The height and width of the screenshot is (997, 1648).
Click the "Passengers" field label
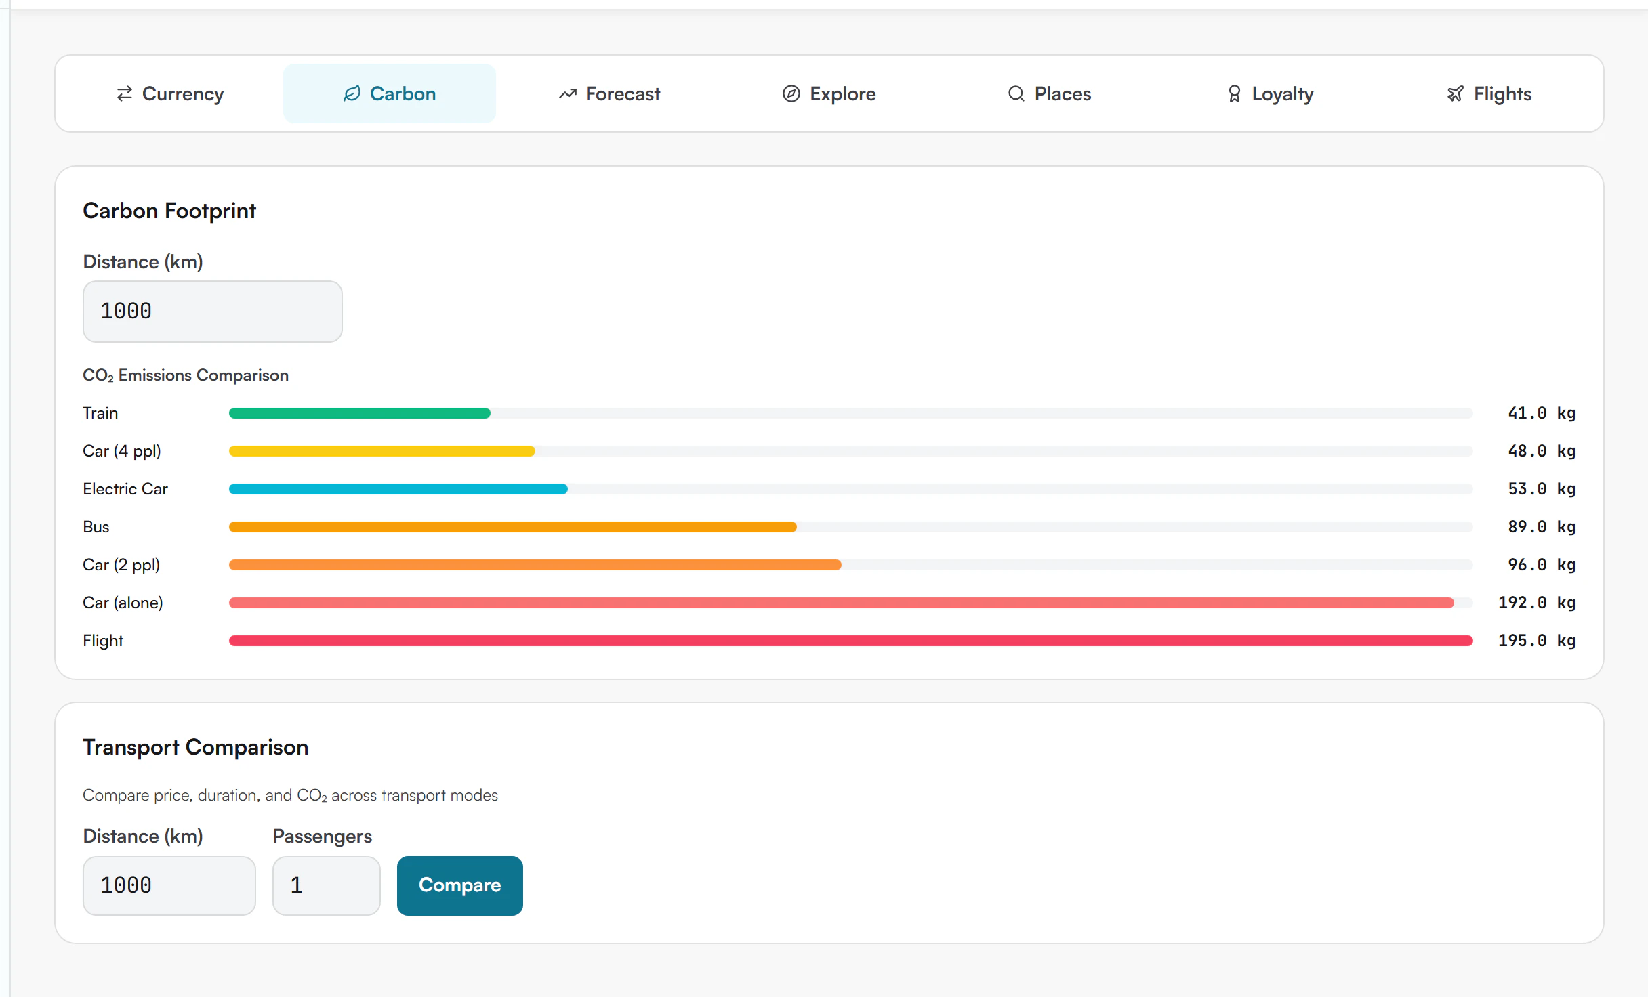tap(323, 836)
